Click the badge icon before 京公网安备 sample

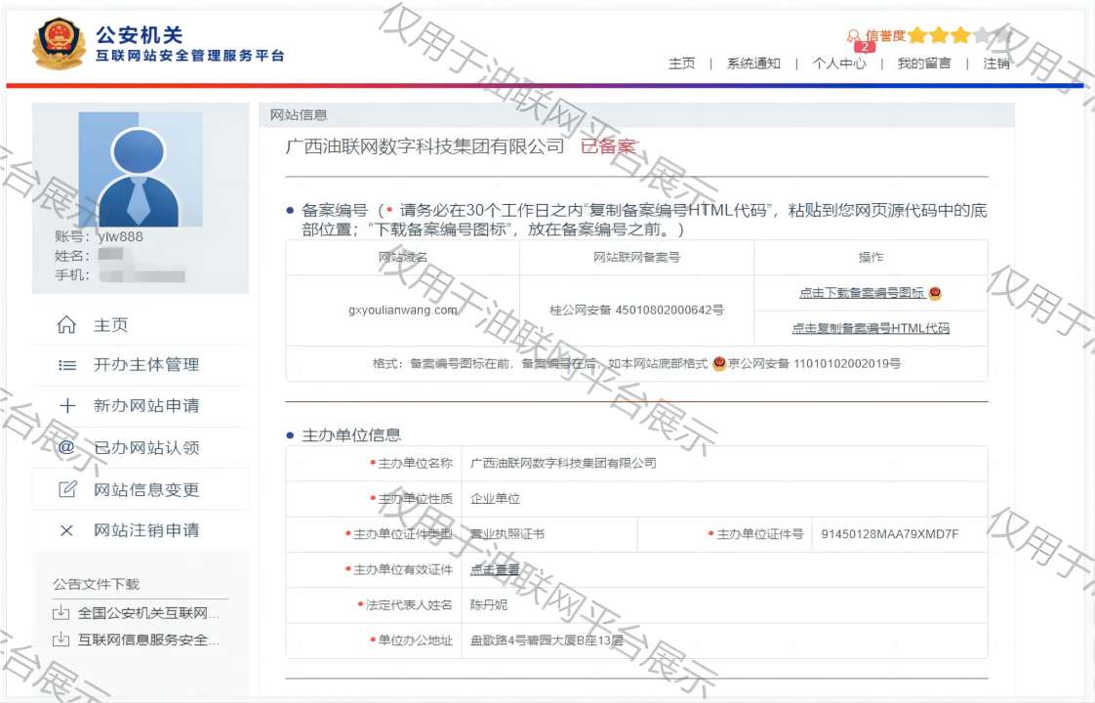[718, 363]
